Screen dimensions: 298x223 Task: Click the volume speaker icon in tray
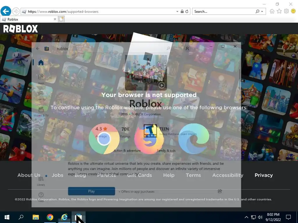(x=260, y=217)
